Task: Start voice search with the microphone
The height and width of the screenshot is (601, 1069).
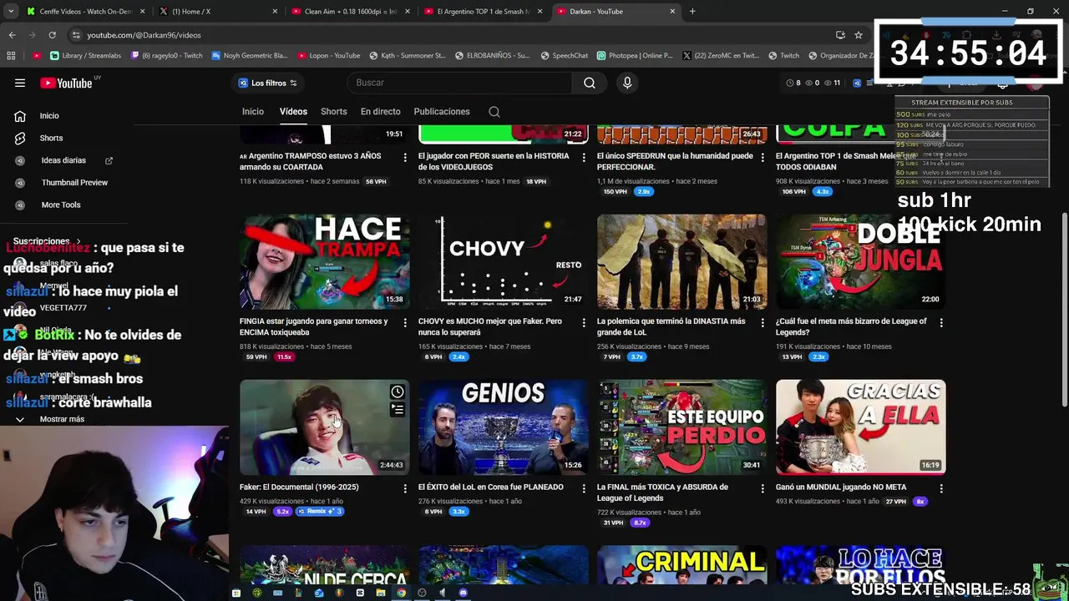Action: pyautogui.click(x=627, y=83)
